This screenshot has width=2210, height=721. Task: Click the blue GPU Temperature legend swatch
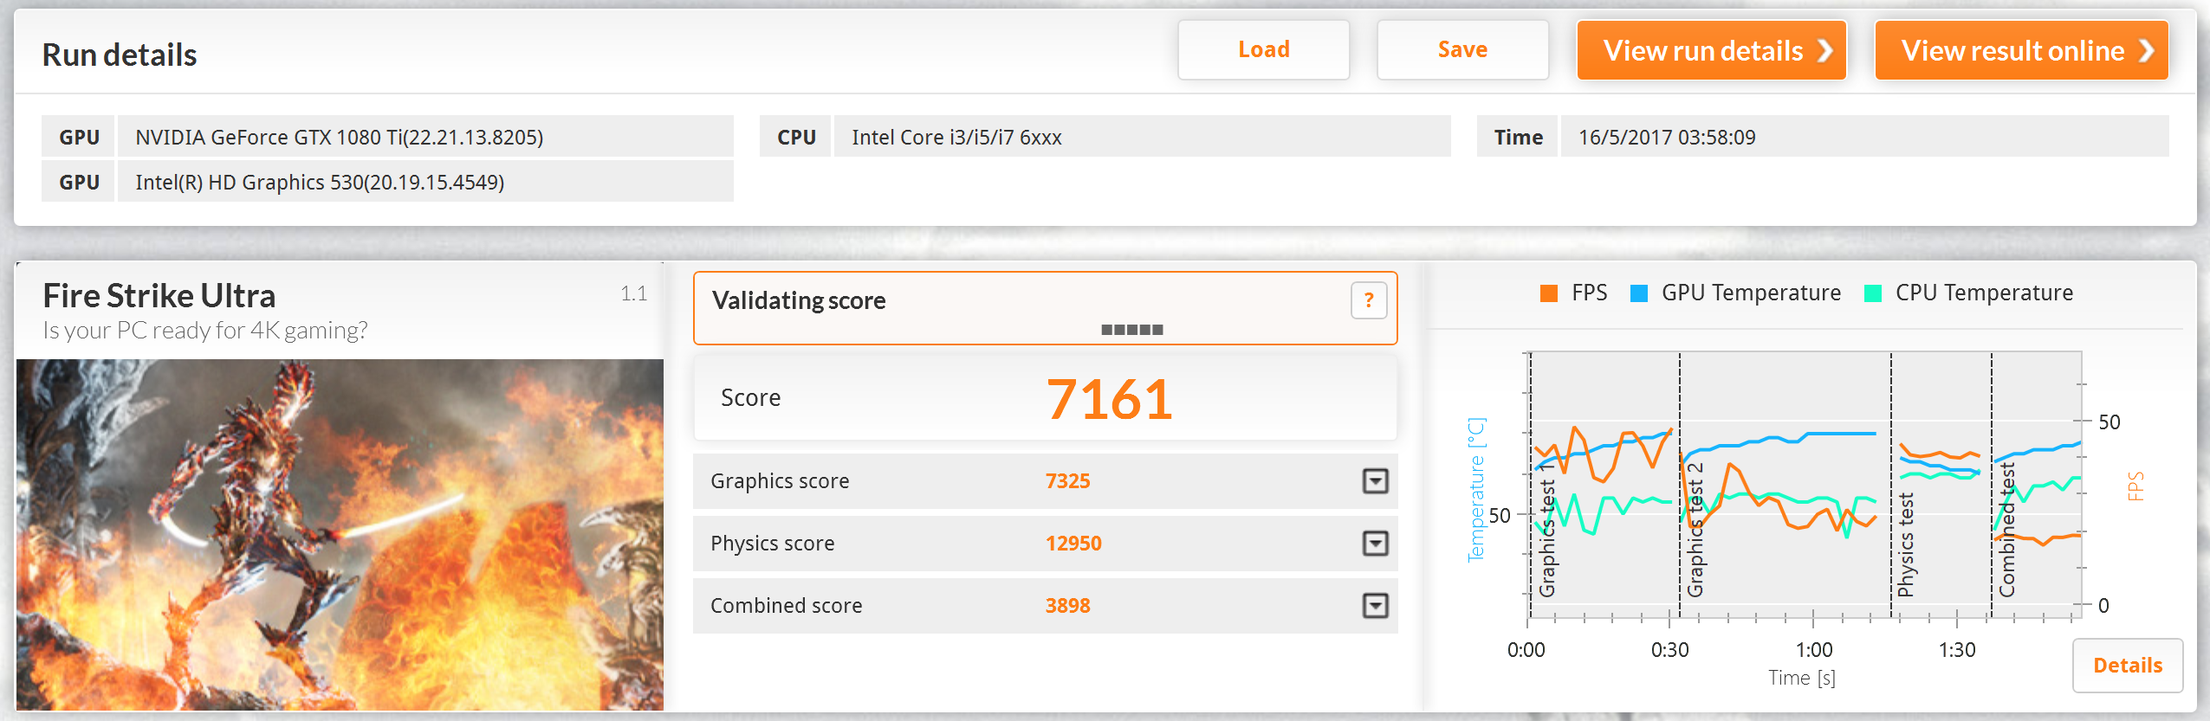click(x=1639, y=293)
